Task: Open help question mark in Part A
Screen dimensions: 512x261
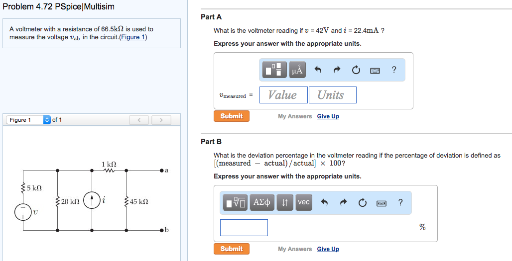Action: click(394, 70)
